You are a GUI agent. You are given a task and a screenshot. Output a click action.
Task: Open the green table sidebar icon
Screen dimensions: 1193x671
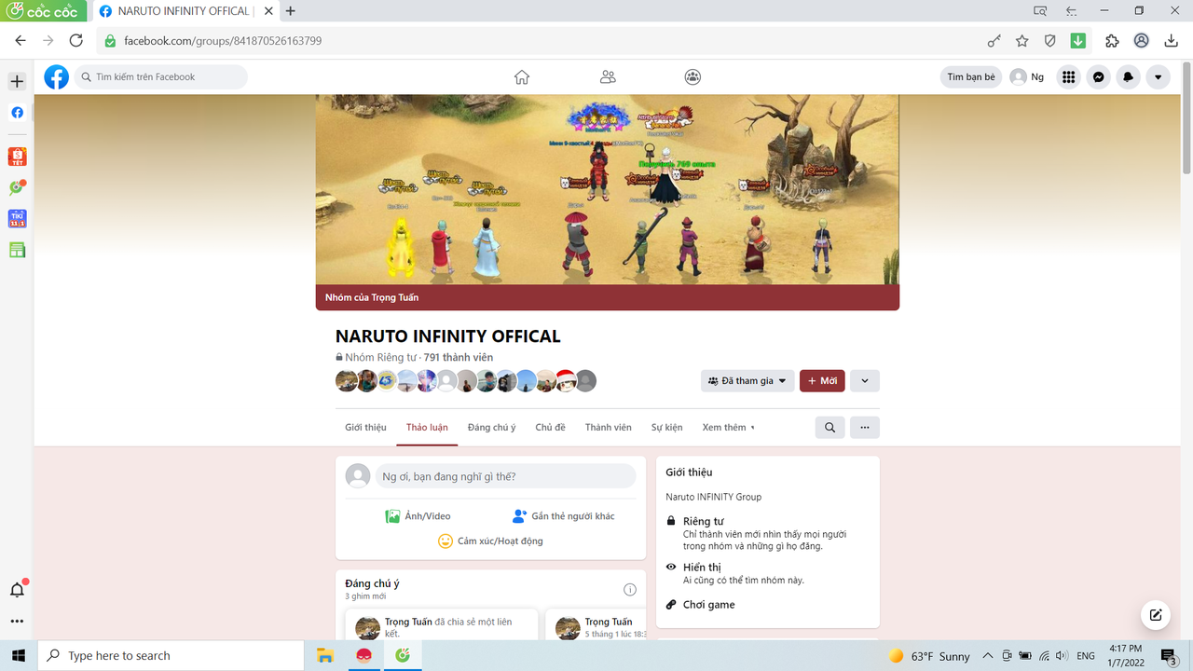tap(17, 250)
